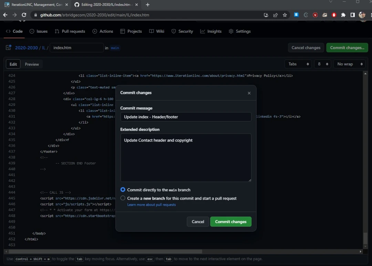This screenshot has width=372, height=266.
Task: Confirm with green Commit changes button
Action: tap(230, 222)
